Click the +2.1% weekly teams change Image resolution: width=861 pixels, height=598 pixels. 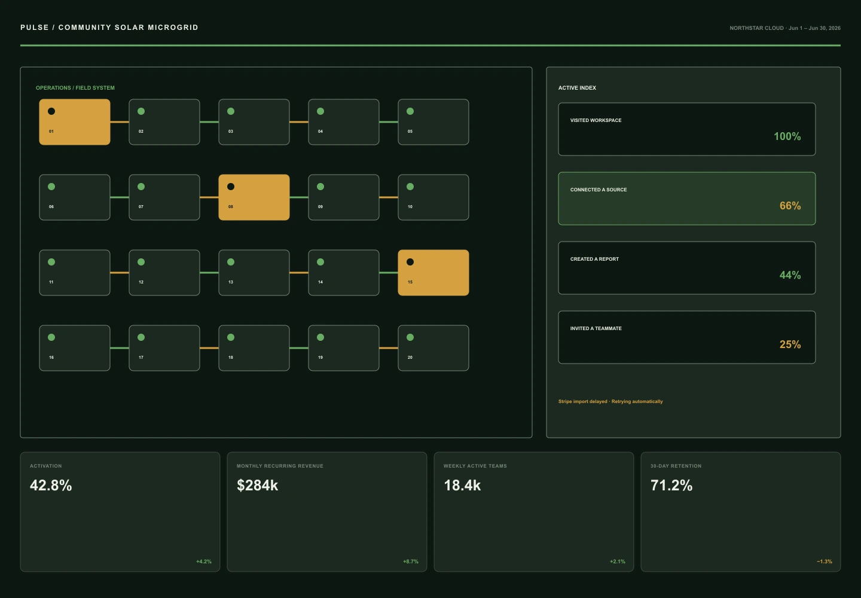point(618,562)
